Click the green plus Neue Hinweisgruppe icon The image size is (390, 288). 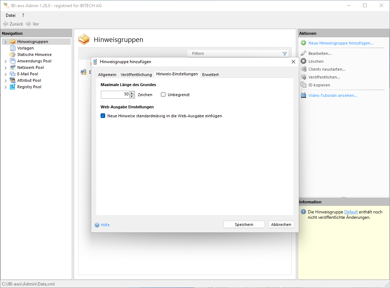pyautogui.click(x=303, y=43)
